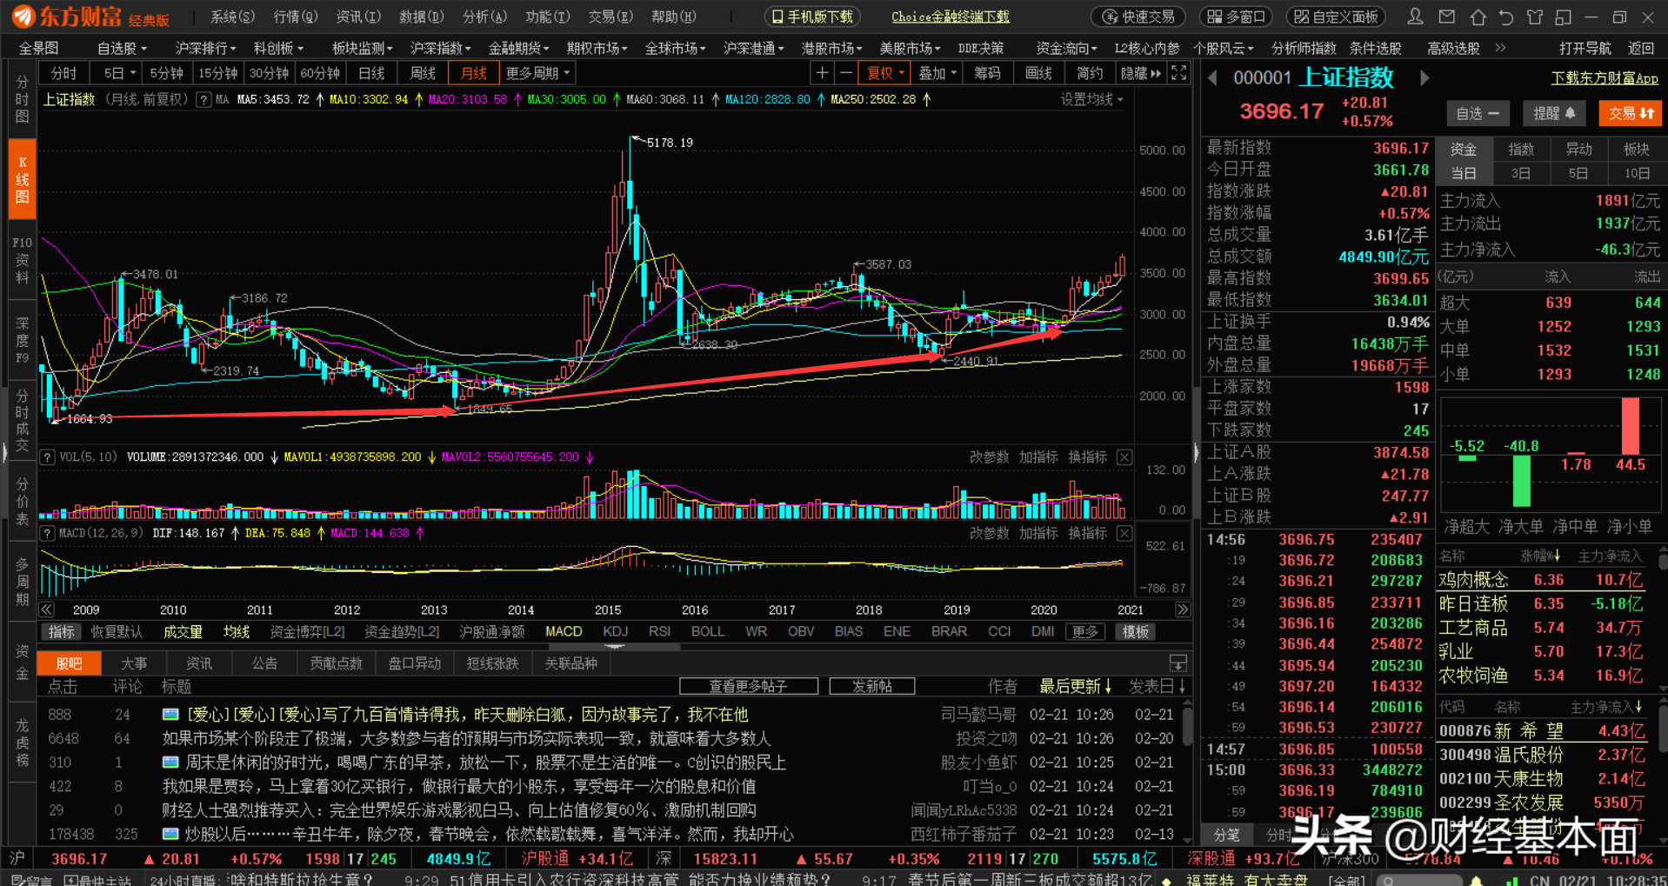
Task: Toggle 成交量 indicator
Action: pos(183,632)
